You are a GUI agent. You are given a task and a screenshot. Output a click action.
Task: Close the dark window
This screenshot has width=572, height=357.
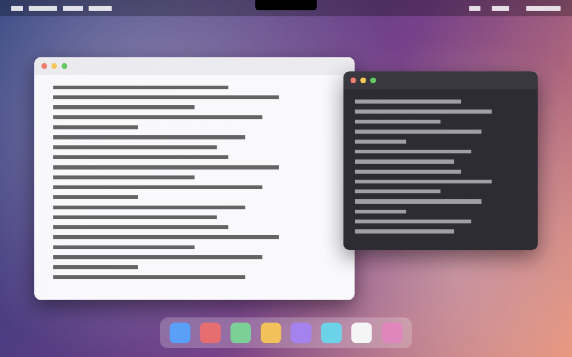353,80
